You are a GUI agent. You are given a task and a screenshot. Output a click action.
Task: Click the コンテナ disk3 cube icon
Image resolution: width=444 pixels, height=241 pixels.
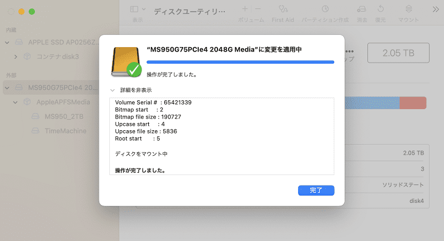[27, 57]
